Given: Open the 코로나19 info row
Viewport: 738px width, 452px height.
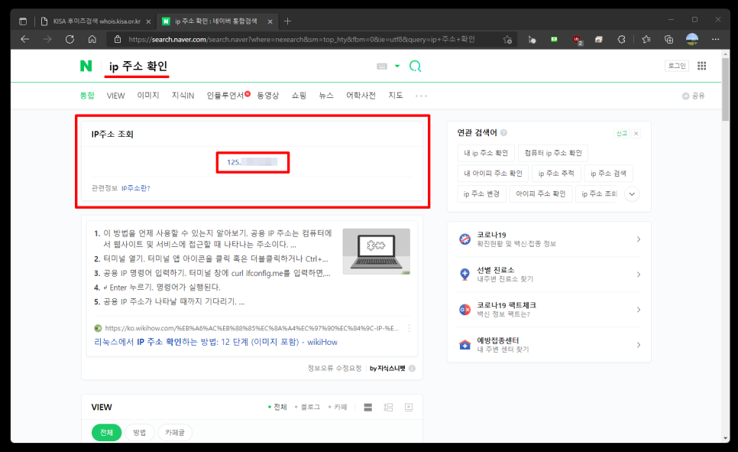Looking at the screenshot, I should click(549, 239).
